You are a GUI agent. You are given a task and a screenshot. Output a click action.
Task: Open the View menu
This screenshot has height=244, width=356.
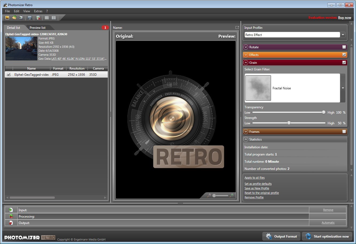click(x=26, y=11)
